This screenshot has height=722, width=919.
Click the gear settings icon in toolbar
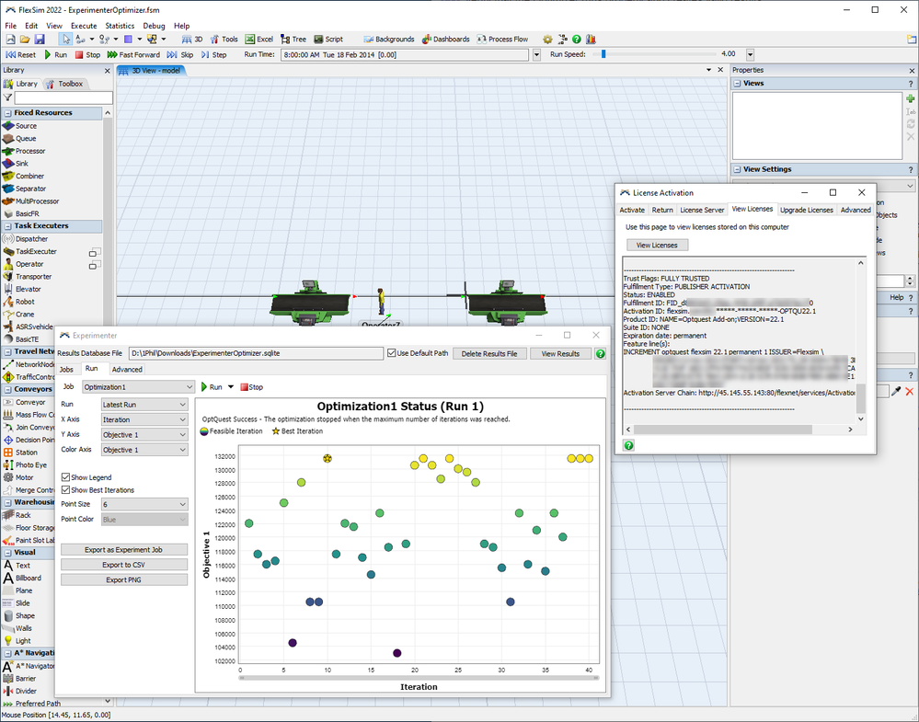pyautogui.click(x=547, y=40)
